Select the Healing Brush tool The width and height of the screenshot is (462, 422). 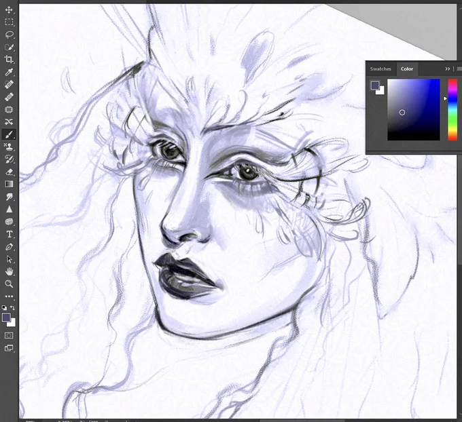point(9,97)
